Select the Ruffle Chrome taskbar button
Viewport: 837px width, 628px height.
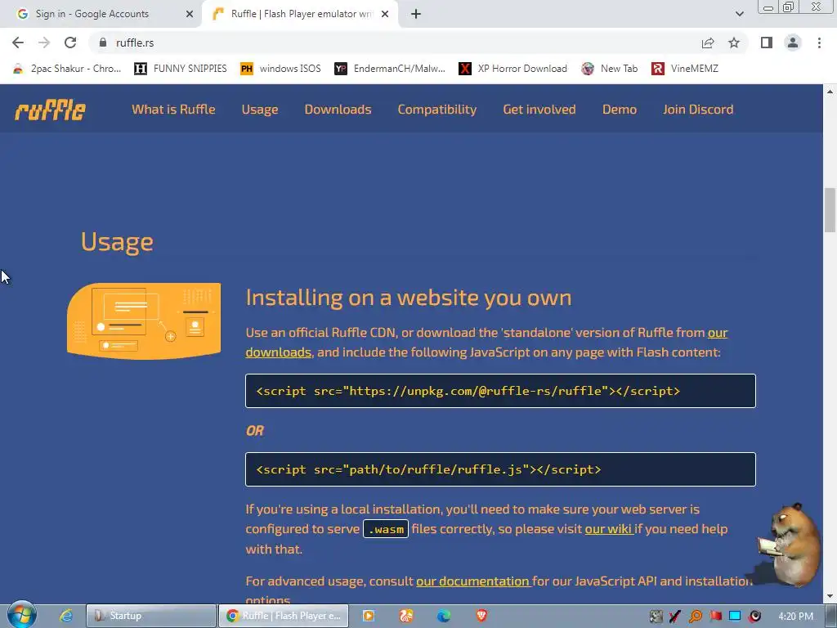pyautogui.click(x=284, y=616)
